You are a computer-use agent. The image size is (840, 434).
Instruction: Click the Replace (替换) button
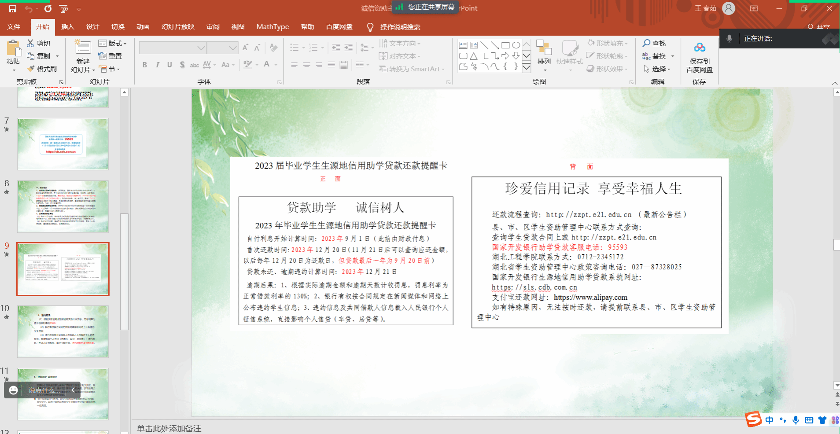click(x=658, y=56)
